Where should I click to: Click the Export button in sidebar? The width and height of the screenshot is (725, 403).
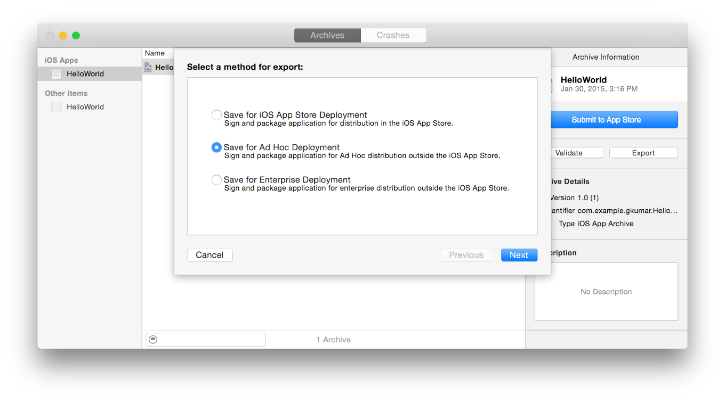643,153
